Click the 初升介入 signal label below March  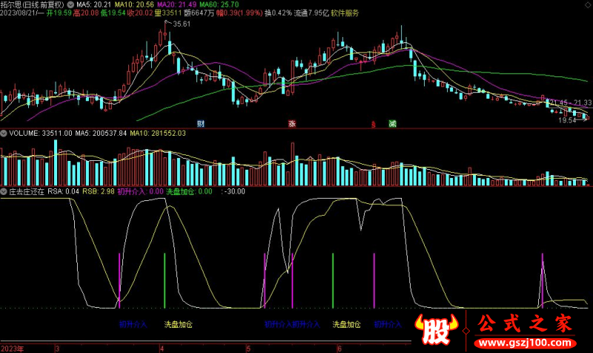(133, 324)
